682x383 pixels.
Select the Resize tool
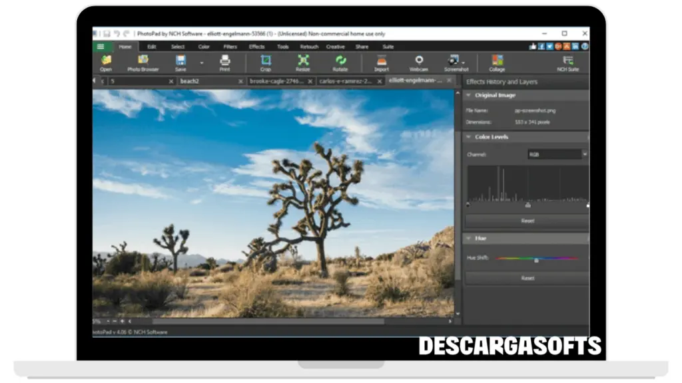coord(303,62)
